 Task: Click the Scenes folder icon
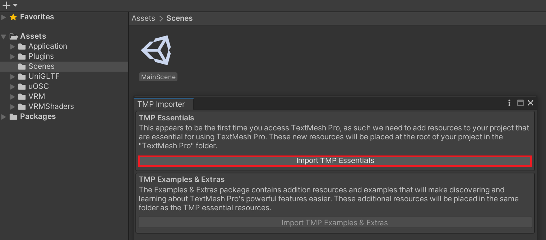coord(21,66)
